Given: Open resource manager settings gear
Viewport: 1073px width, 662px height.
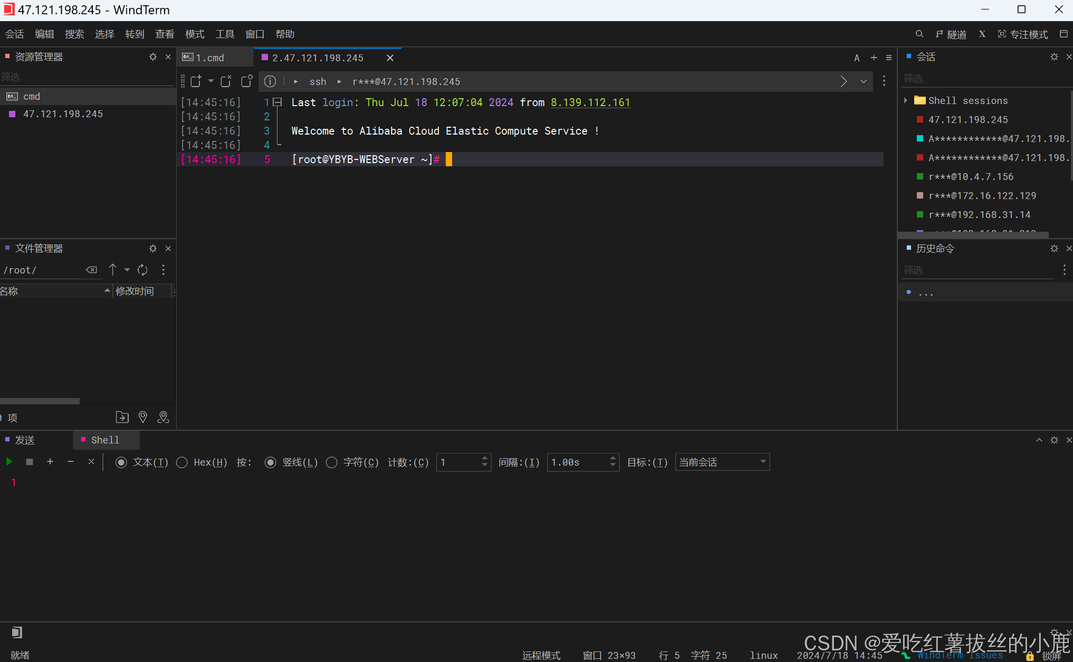Looking at the screenshot, I should point(153,56).
